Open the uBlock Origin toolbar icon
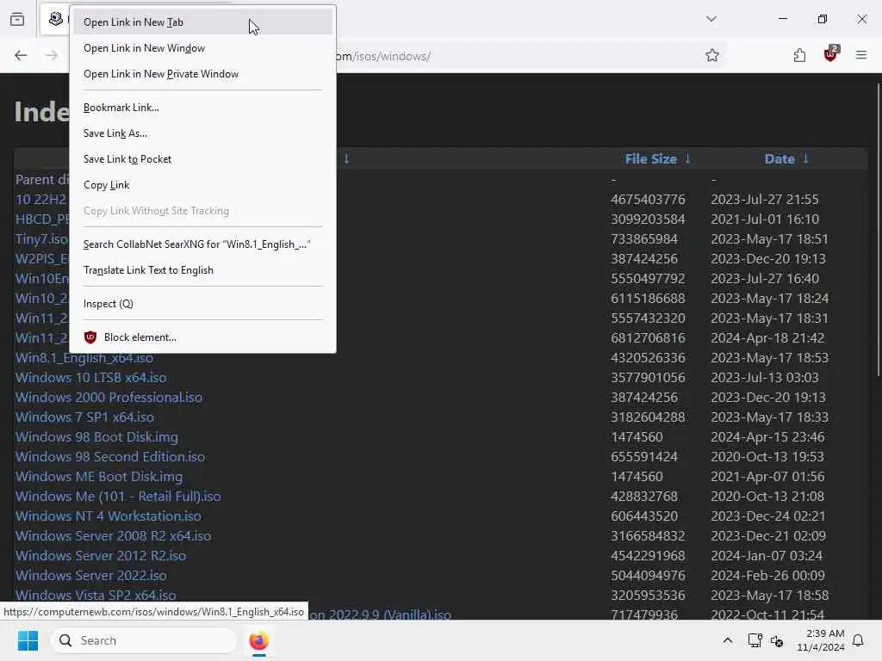Viewport: 882px width, 661px height. 830,54
